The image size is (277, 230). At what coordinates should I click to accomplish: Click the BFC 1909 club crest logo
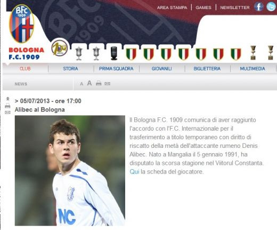pyautogui.click(x=22, y=23)
